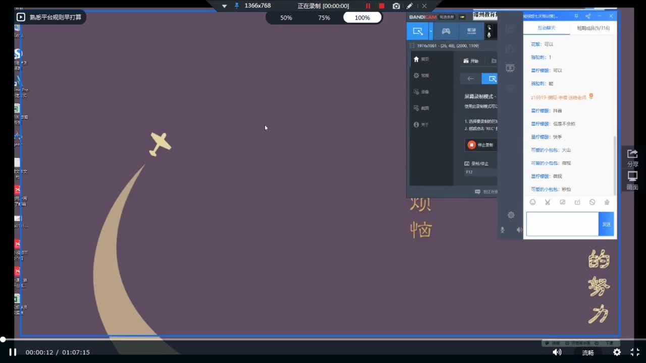Click the 1366x768 resolution label
646x363 pixels.
[x=257, y=6]
